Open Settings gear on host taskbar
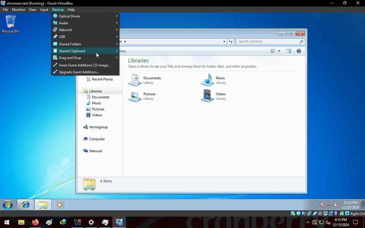The width and height of the screenshot is (365, 228). point(91,222)
